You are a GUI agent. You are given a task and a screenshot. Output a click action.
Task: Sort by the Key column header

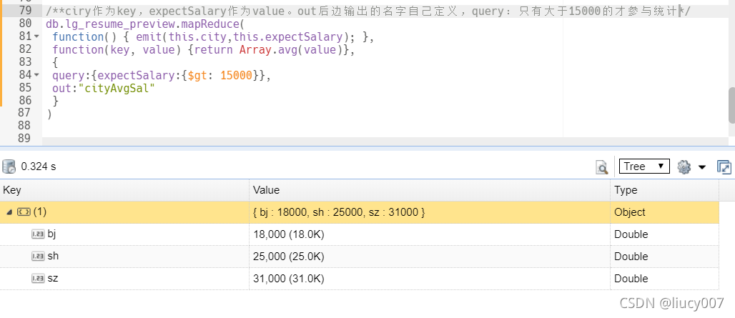tap(124, 190)
